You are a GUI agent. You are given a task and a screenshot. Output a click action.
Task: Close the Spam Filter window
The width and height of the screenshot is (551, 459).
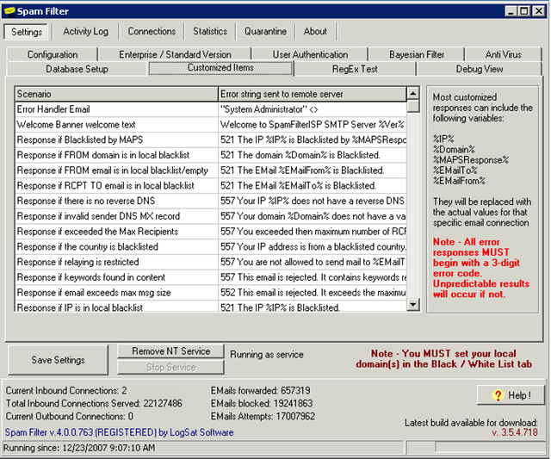[x=538, y=11]
